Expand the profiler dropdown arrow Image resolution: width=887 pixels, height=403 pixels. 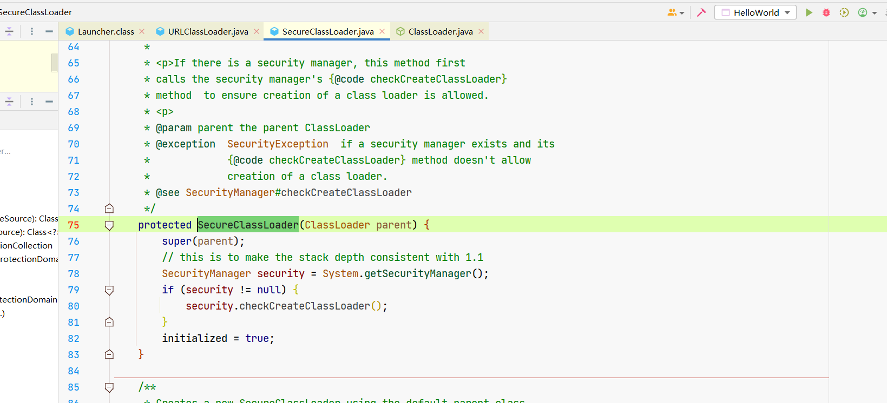click(x=875, y=13)
